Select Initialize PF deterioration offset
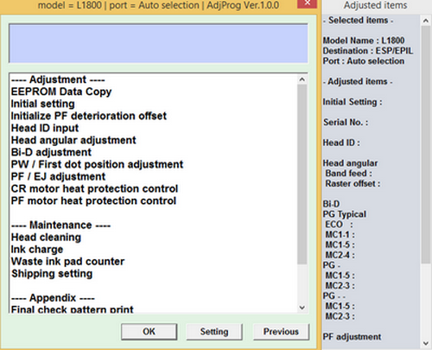432x350 pixels. point(89,116)
